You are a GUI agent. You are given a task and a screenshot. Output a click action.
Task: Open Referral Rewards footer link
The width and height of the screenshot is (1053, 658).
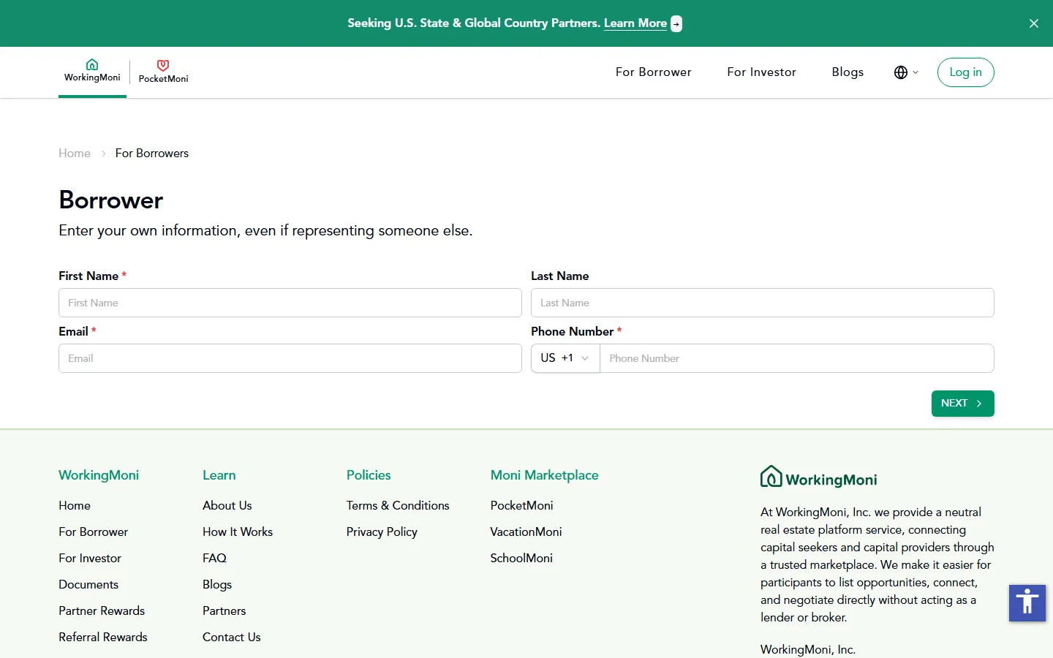coord(103,637)
